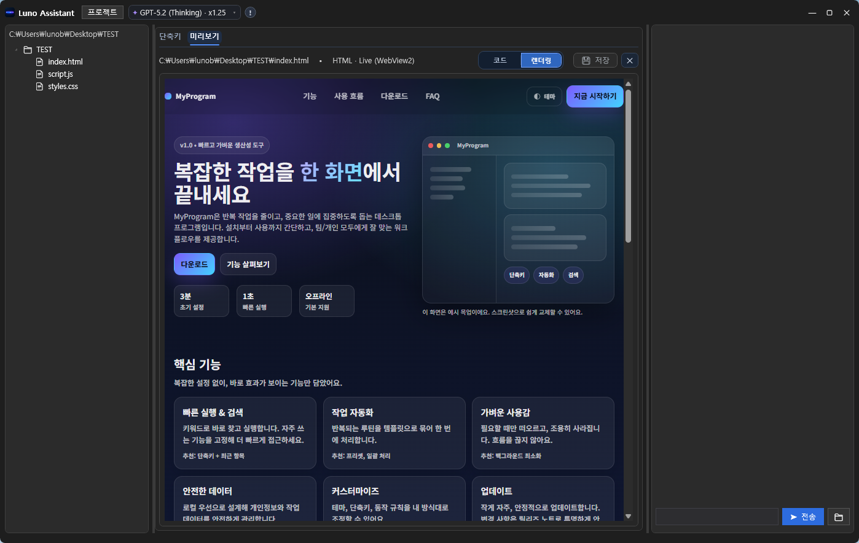This screenshot has width=859, height=543.
Task: Click the exclamation alert icon beside model selector
Action: click(249, 12)
